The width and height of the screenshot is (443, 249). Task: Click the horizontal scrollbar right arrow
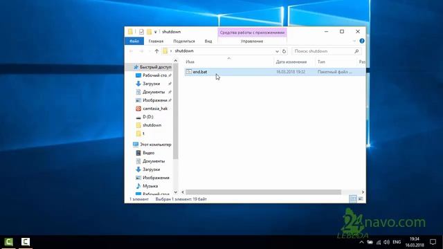pos(363,192)
